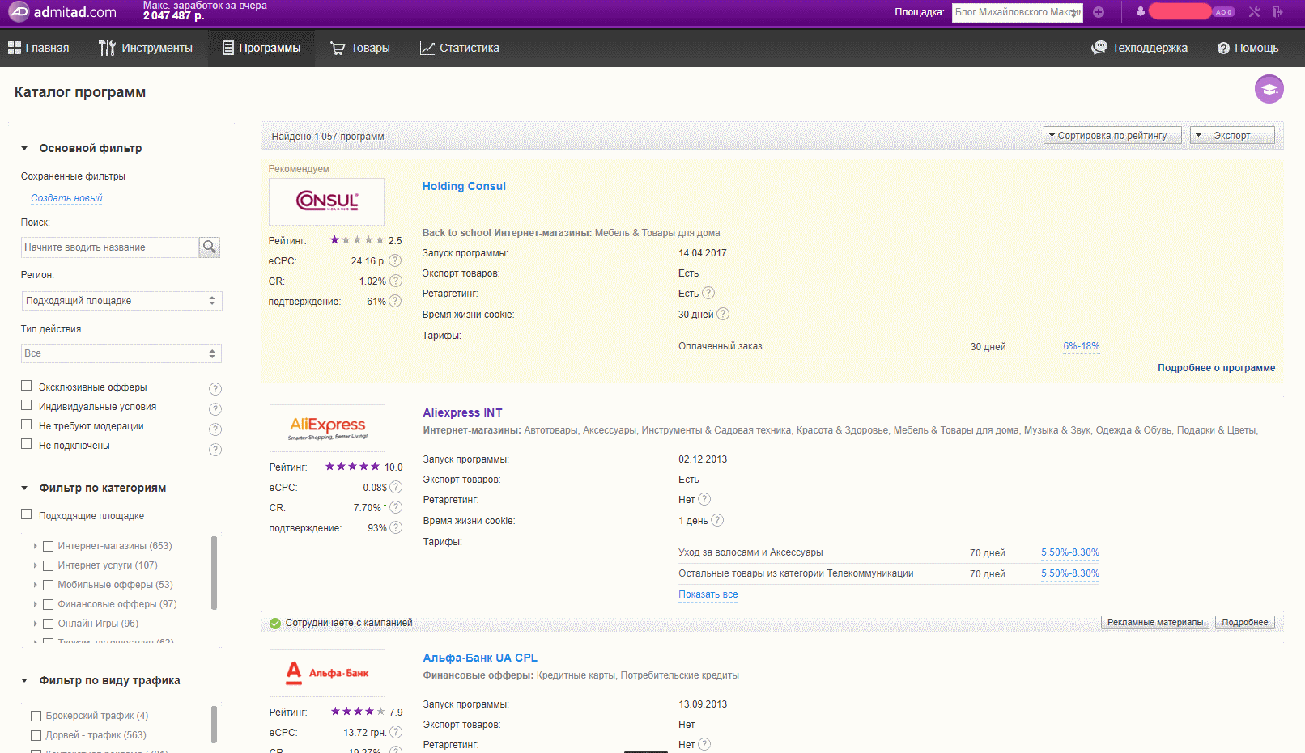Open Площадка ad space dropdown
The image size is (1305, 753).
click(x=1018, y=12)
